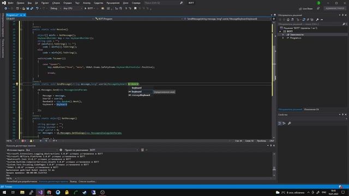The height and width of the screenshot is (196, 349).
Task: Open the Справка menu
Action: pyautogui.click(x=136, y=3)
